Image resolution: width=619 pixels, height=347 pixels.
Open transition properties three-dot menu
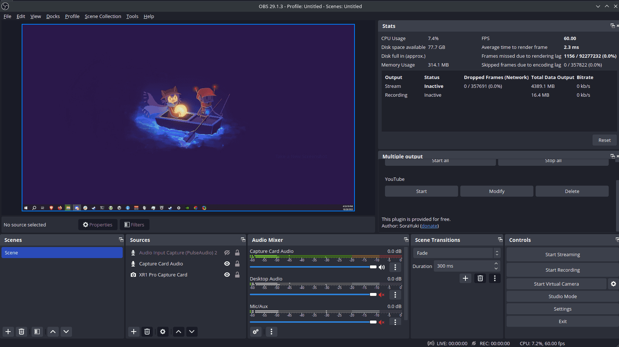495,278
